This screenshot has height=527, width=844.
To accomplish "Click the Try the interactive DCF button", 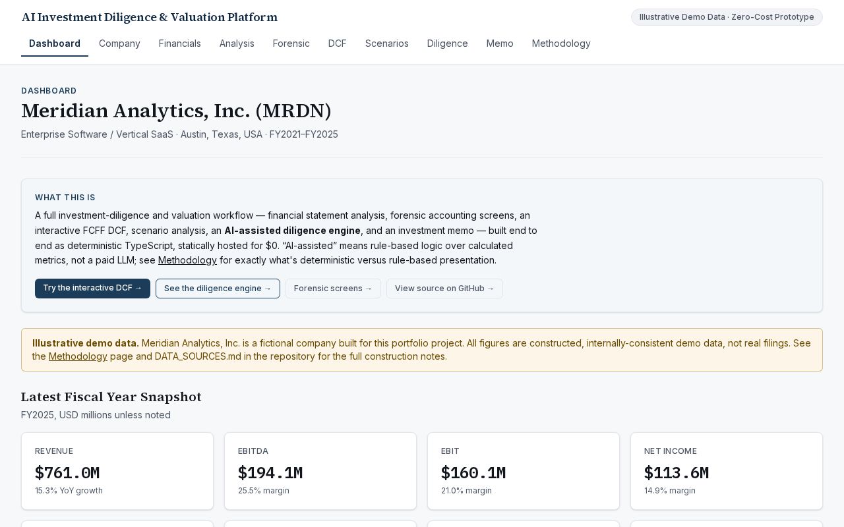I will [x=92, y=289].
